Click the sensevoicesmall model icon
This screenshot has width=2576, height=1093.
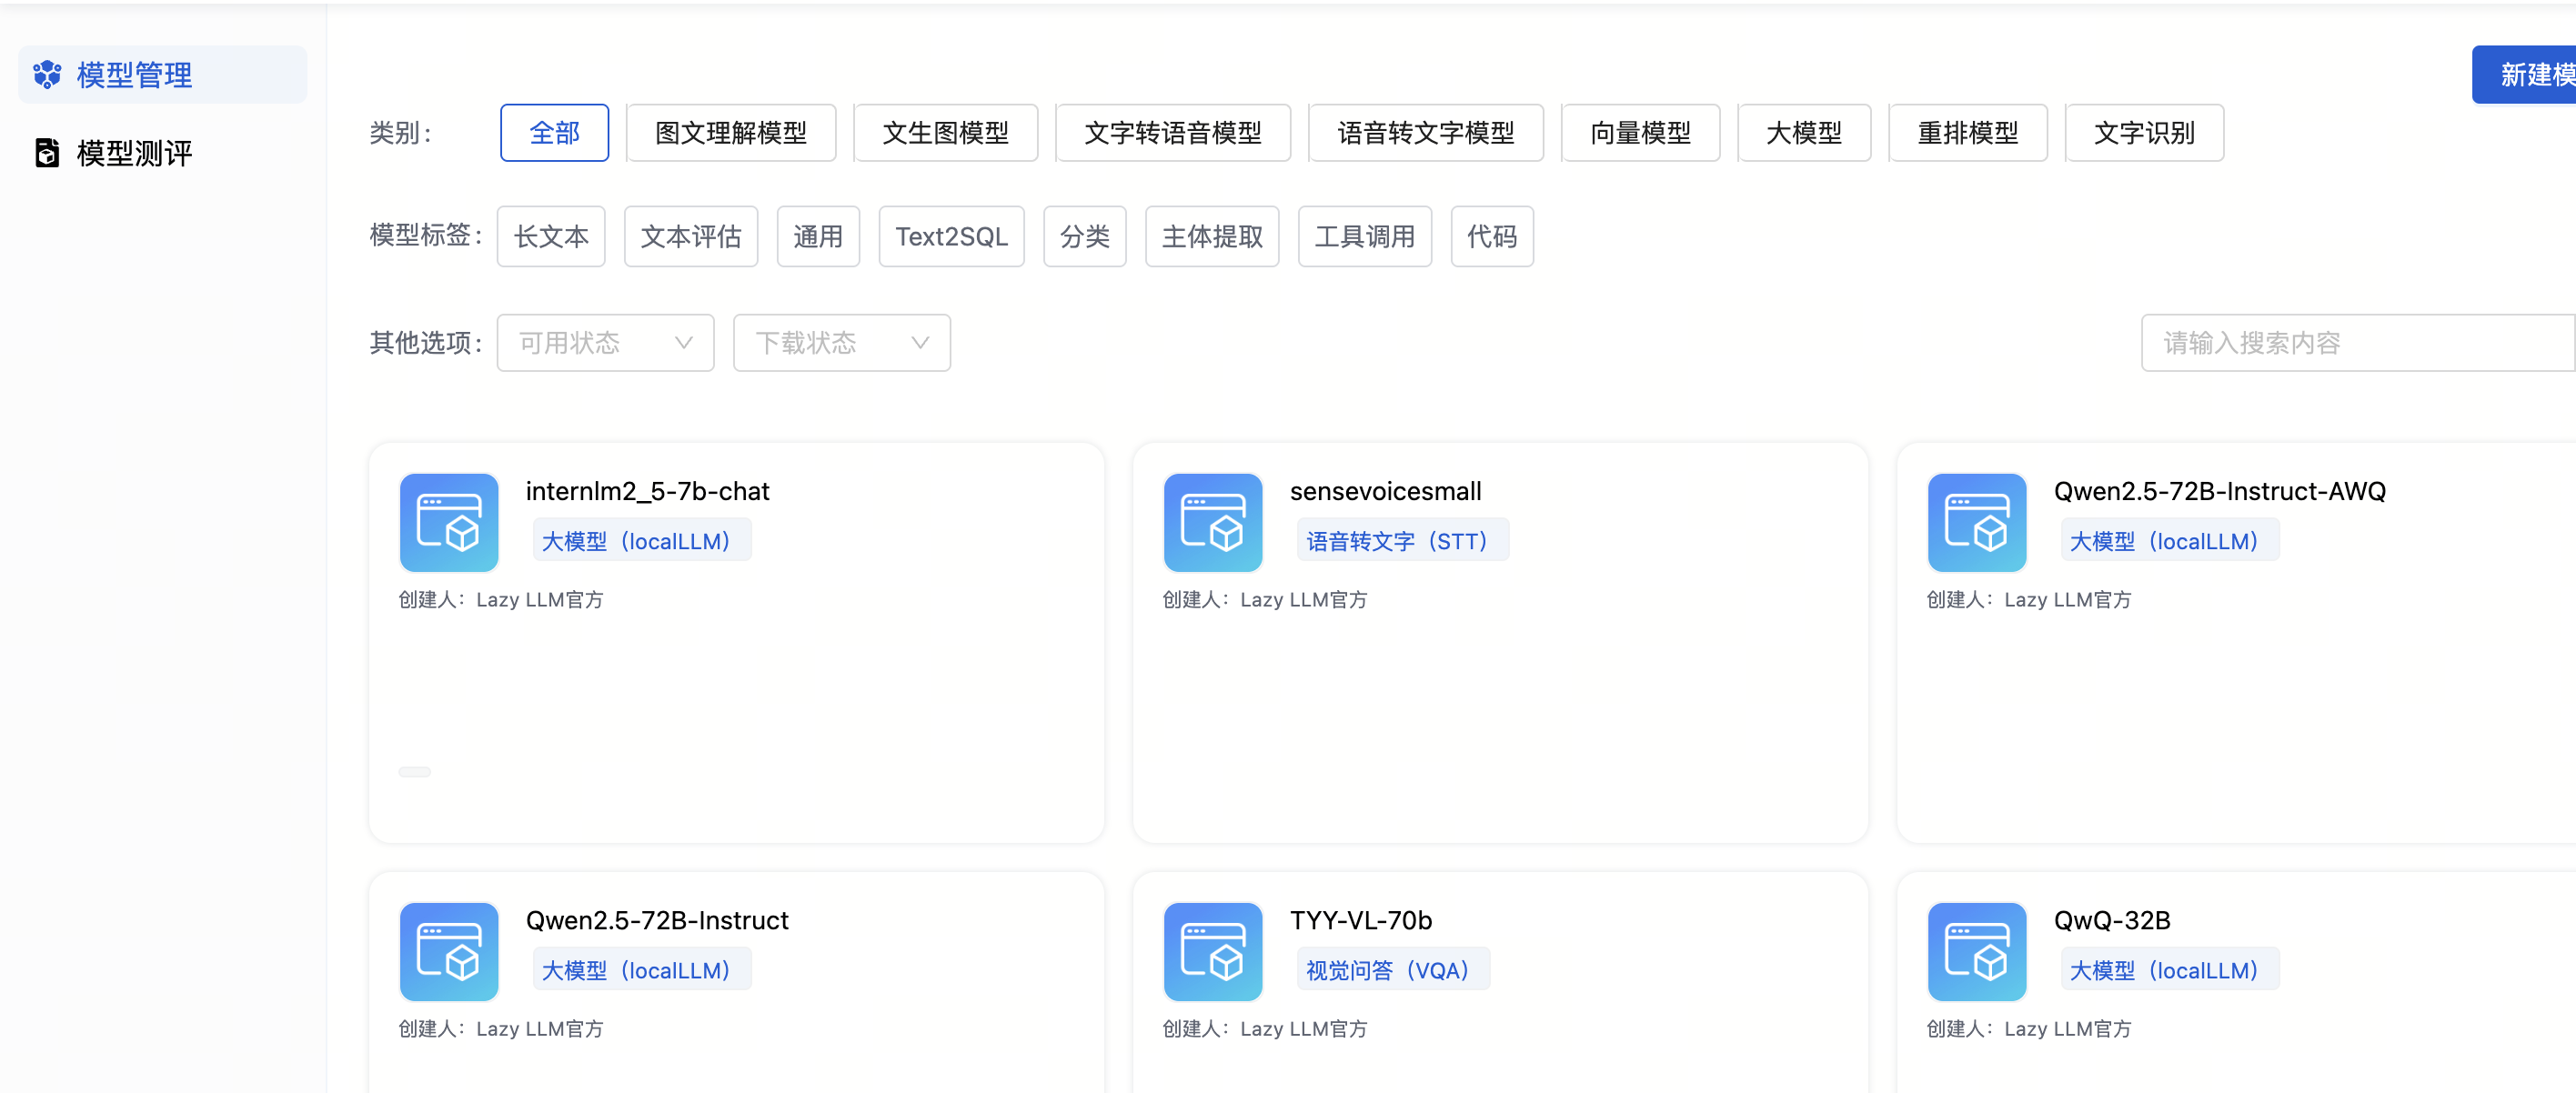pyautogui.click(x=1212, y=522)
